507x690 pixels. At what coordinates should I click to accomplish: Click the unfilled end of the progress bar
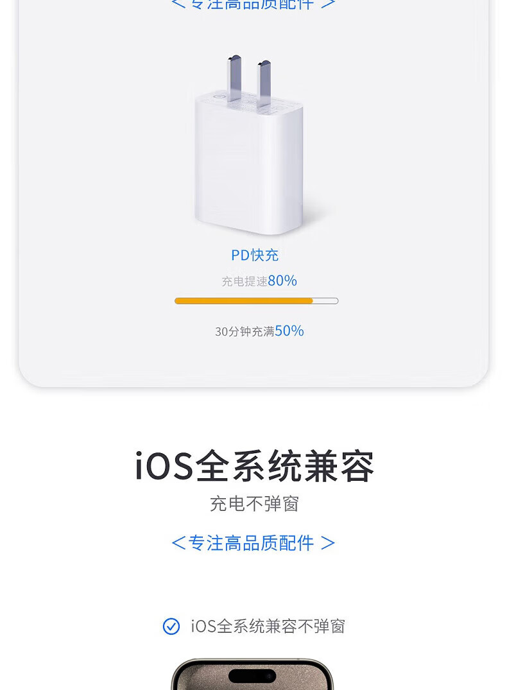point(325,300)
